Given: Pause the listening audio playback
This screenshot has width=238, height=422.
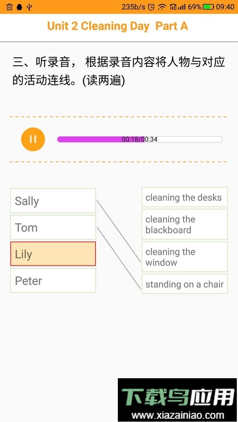Looking at the screenshot, I should pyautogui.click(x=33, y=139).
